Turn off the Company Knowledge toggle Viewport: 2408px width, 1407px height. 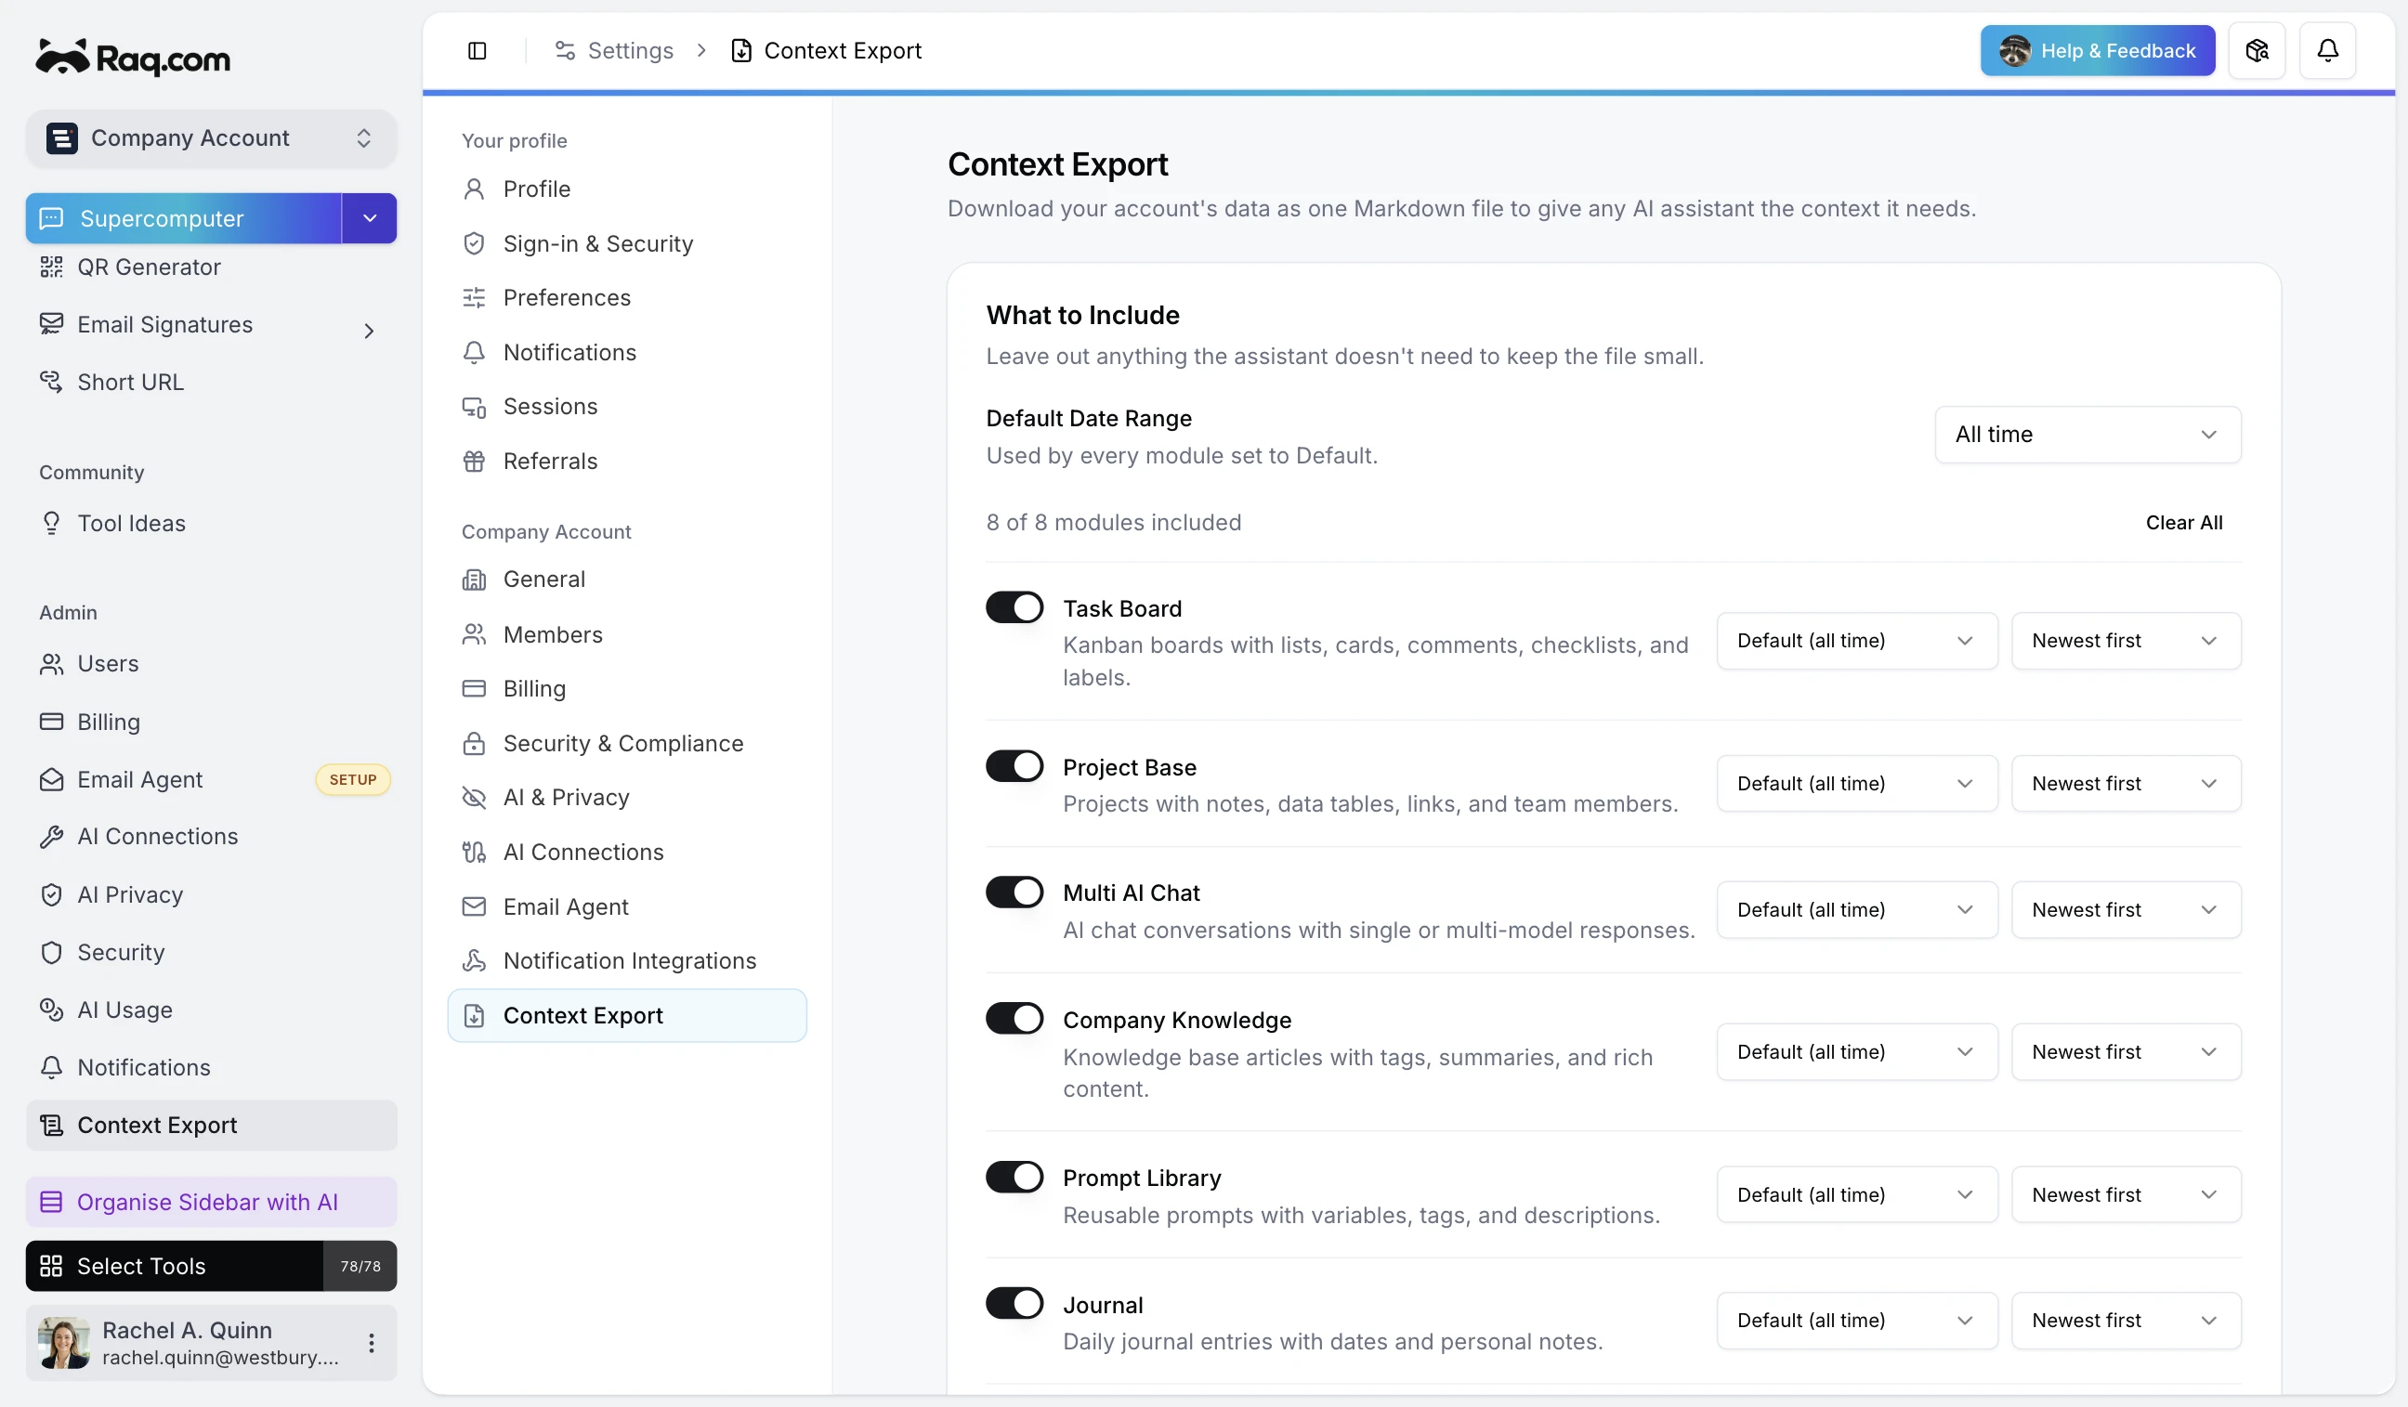point(1014,1018)
